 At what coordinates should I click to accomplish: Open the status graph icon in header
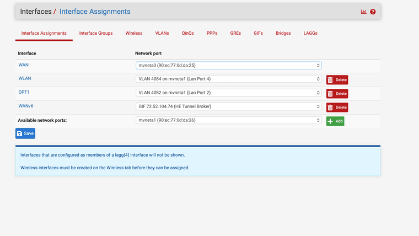[x=363, y=12]
